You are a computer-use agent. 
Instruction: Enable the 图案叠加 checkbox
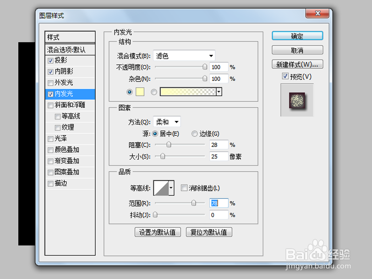(x=50, y=173)
